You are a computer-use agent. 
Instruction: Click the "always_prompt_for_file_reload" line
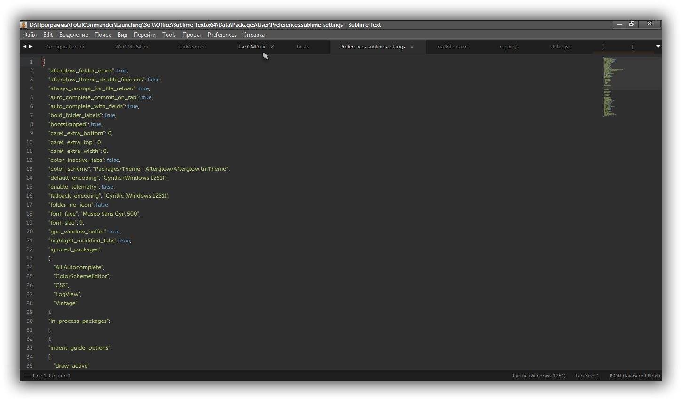coord(99,88)
